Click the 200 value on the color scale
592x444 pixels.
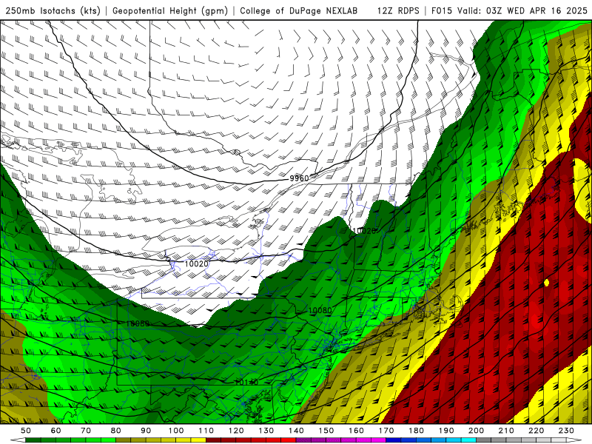coord(477,431)
